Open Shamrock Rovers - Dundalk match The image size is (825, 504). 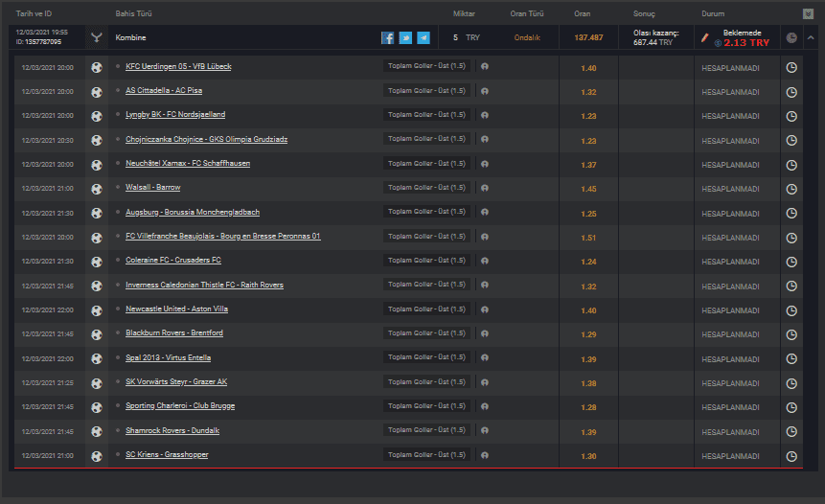click(x=172, y=431)
